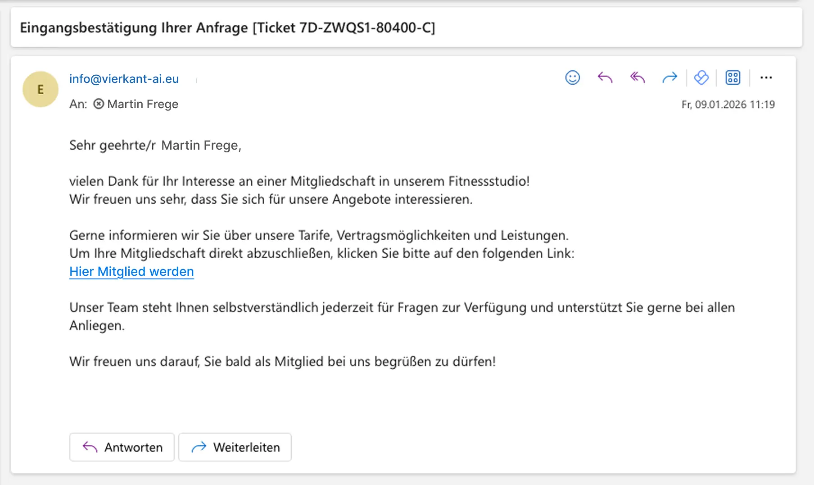Screen dimensions: 814x485
Task: Open recipient Martin Frege's contact card
Action: click(x=142, y=104)
